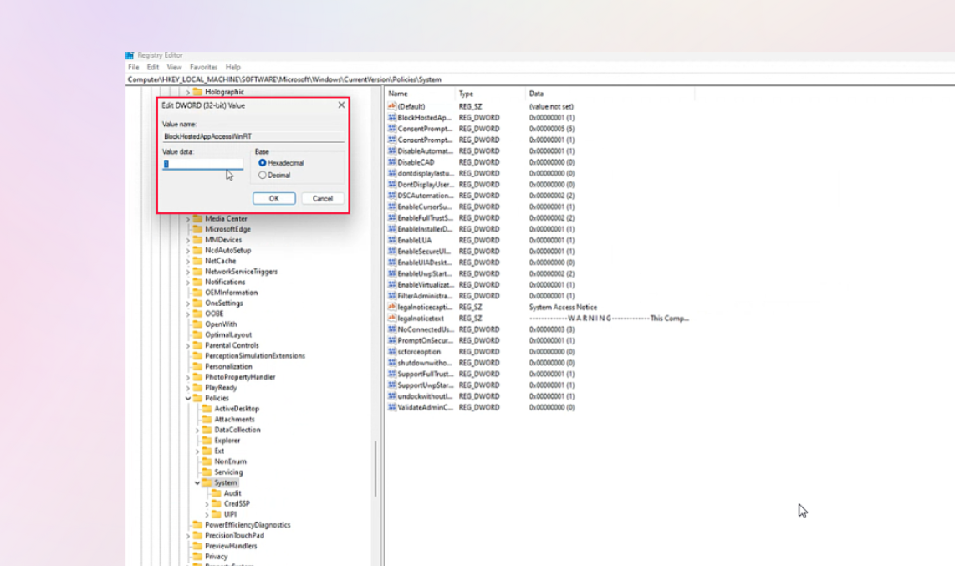Image resolution: width=955 pixels, height=566 pixels.
Task: Click the 'System Access Notice' data cell
Action: [x=563, y=308]
